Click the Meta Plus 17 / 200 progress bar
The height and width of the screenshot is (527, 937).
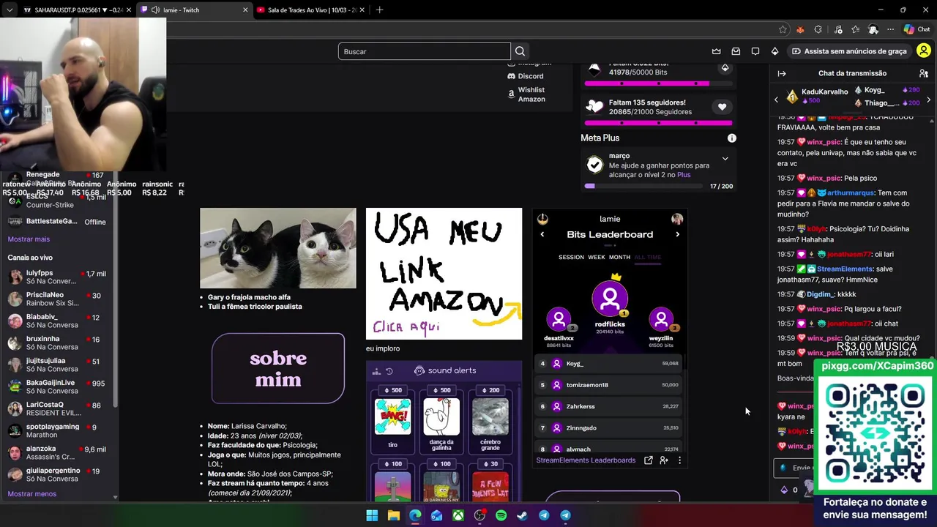(644, 186)
